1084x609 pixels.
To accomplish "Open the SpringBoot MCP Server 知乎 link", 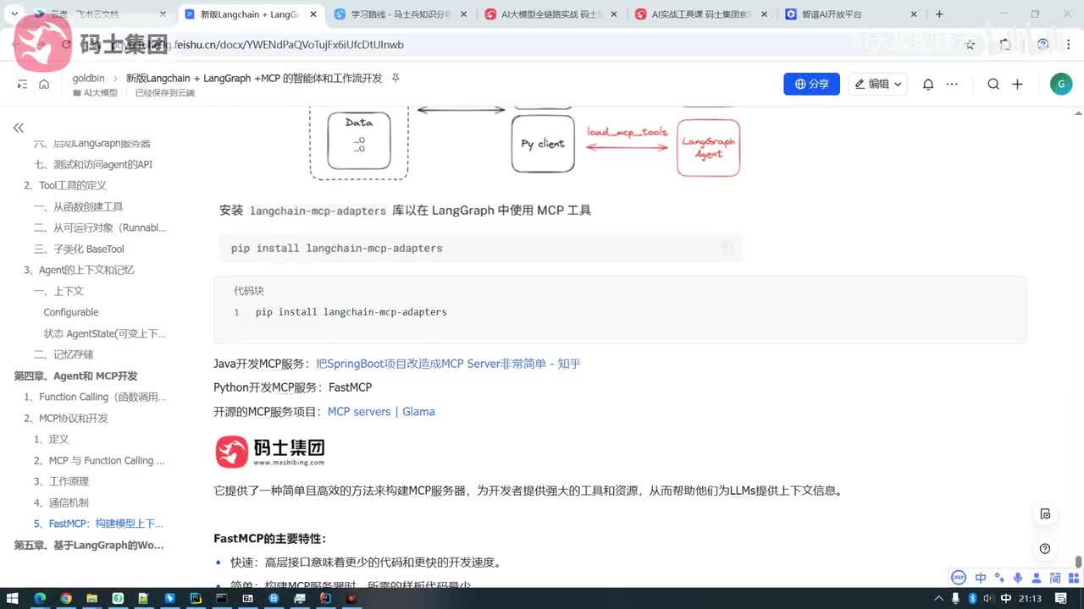I will click(x=448, y=364).
